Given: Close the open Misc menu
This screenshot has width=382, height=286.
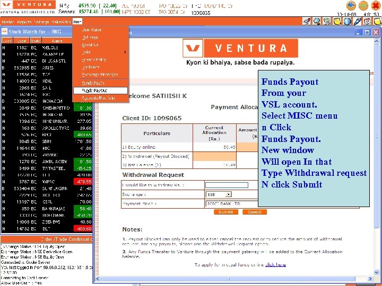Looking at the screenshot, I should pyautogui.click(x=77, y=22).
